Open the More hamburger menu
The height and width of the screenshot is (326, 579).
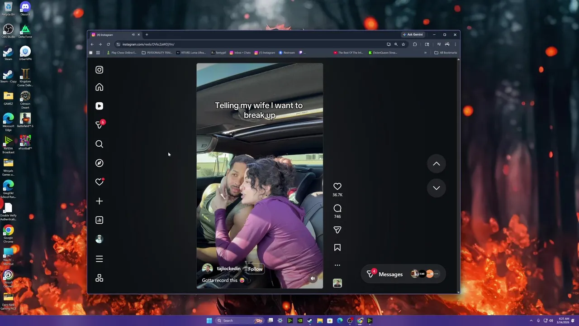(x=100, y=259)
